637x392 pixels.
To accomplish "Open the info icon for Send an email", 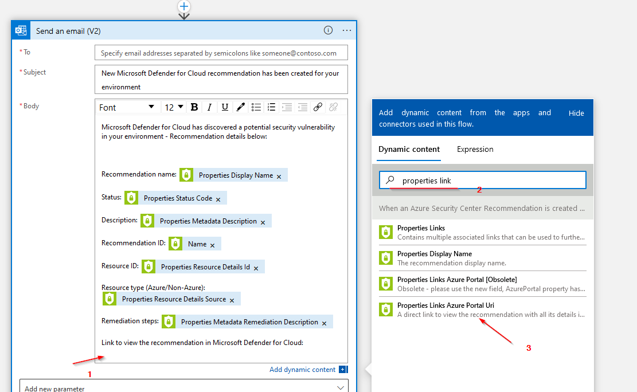I will (x=329, y=30).
